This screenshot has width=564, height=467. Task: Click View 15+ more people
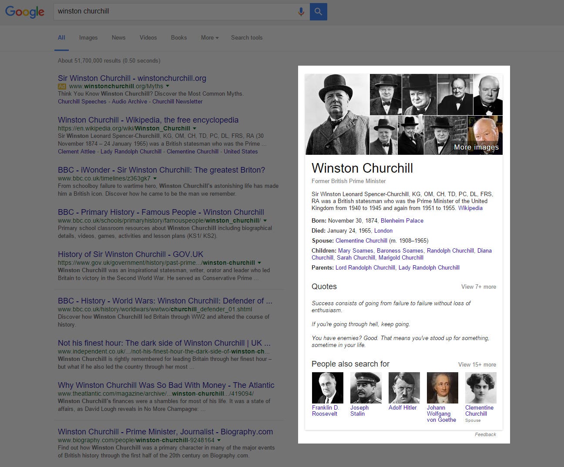477,364
